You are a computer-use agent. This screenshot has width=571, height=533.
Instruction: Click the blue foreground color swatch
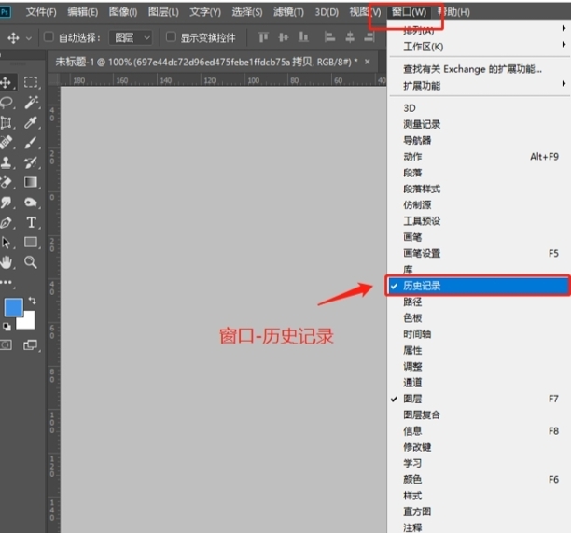pos(13,308)
